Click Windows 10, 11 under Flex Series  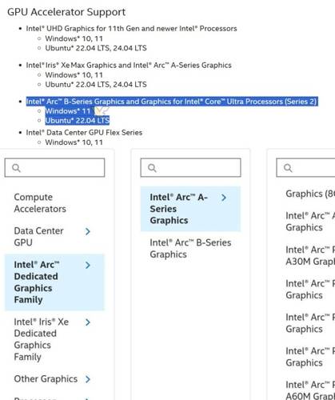click(x=74, y=142)
